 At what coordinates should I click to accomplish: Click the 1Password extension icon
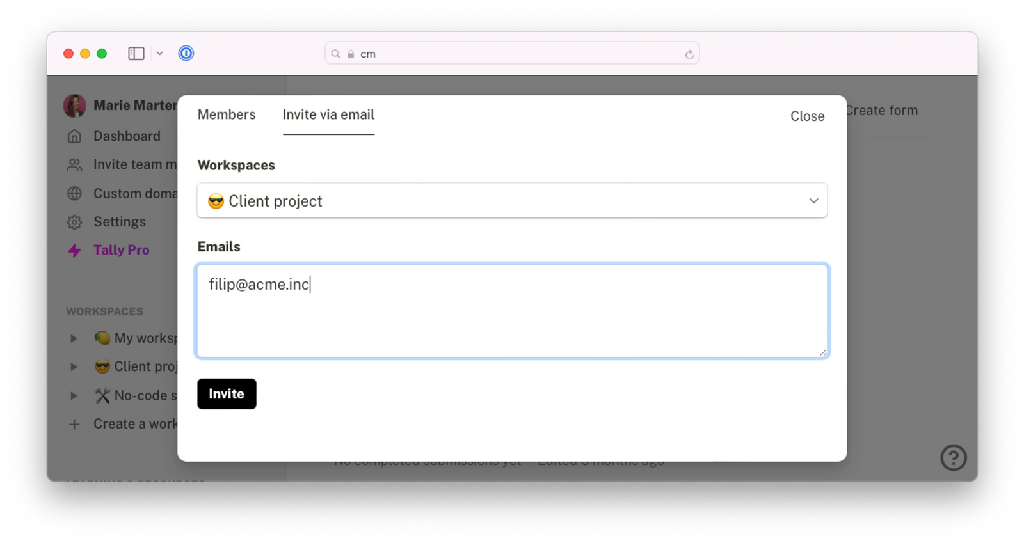coord(186,53)
